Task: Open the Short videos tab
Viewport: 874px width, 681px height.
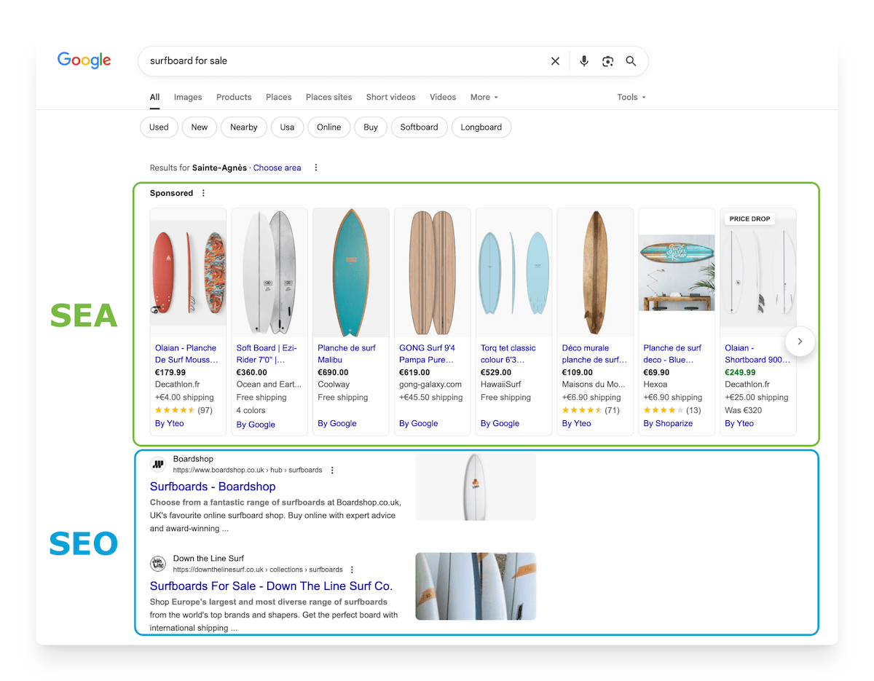Action: 391,97
